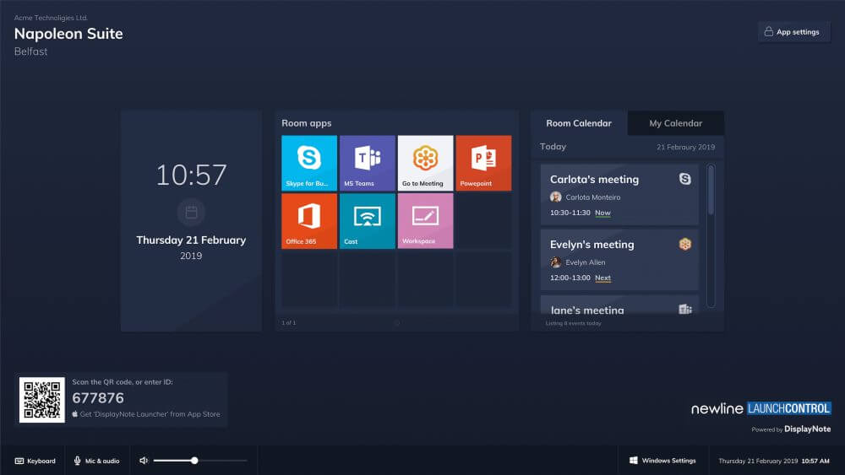Click 'Get DisplayNote Launcher from App Store' text

coord(146,414)
